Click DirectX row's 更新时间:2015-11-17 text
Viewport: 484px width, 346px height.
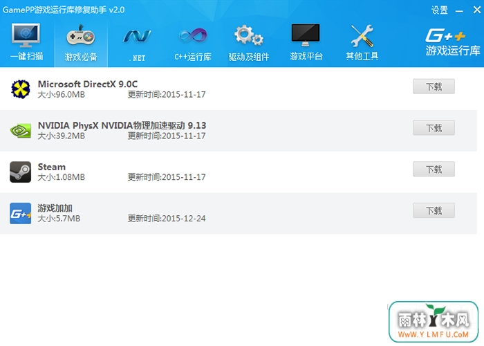[167, 95]
